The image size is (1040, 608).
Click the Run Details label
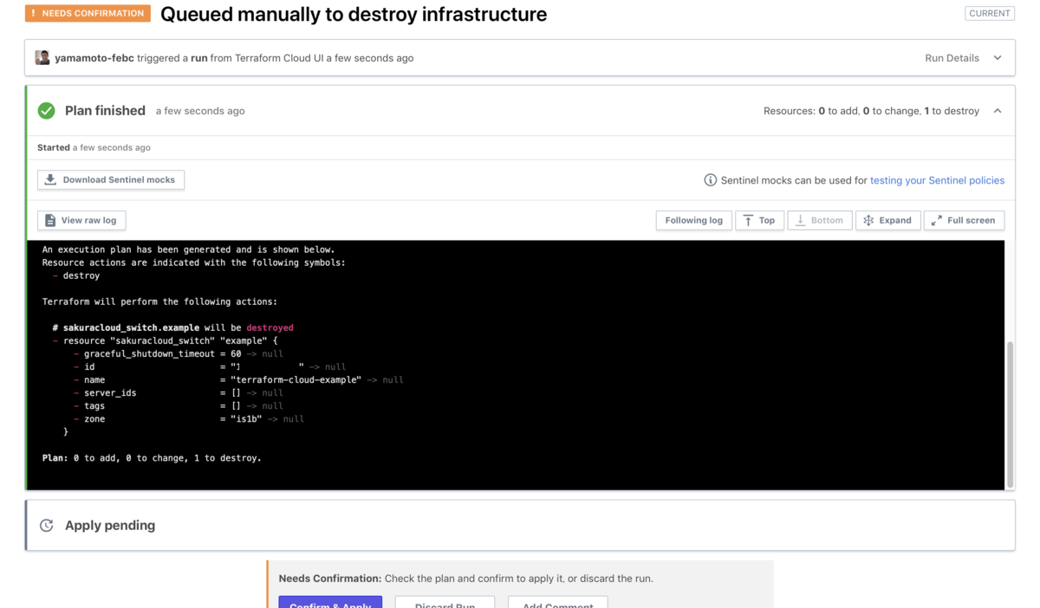(952, 58)
